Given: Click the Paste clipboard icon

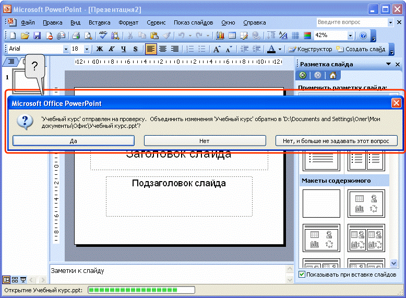Looking at the screenshot, I should coord(154,35).
